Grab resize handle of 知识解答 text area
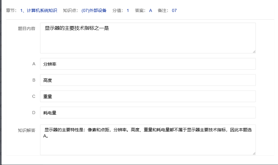Screen dimensions: 278x165 (254, 153)
